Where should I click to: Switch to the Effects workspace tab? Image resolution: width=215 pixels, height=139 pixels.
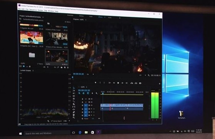100,17
